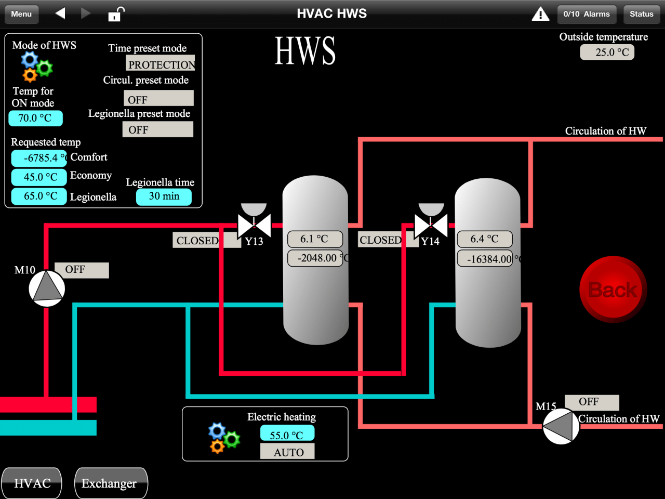This screenshot has width=665, height=499.
Task: Select the M10 pump symbol
Action: (47, 288)
